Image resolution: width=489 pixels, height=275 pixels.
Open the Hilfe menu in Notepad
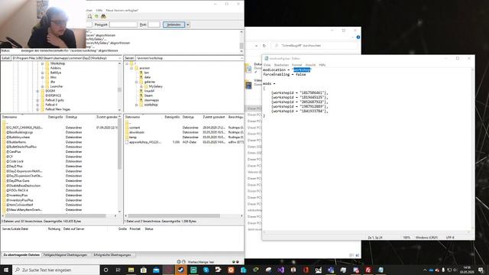[322, 65]
